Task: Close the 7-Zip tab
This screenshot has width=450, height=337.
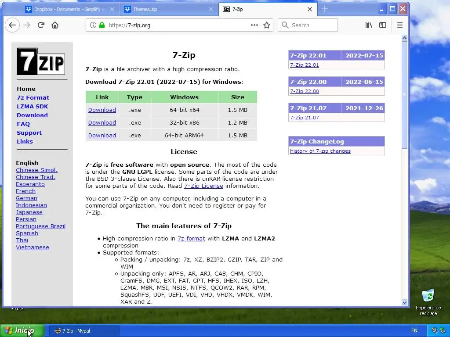Action: click(310, 9)
